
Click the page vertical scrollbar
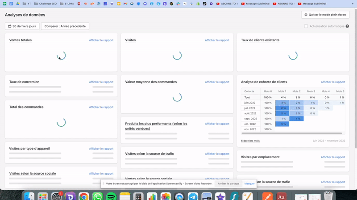(356, 78)
